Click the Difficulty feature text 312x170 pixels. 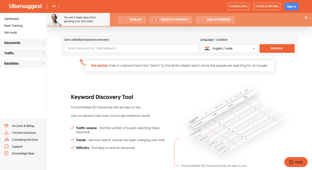point(105,148)
